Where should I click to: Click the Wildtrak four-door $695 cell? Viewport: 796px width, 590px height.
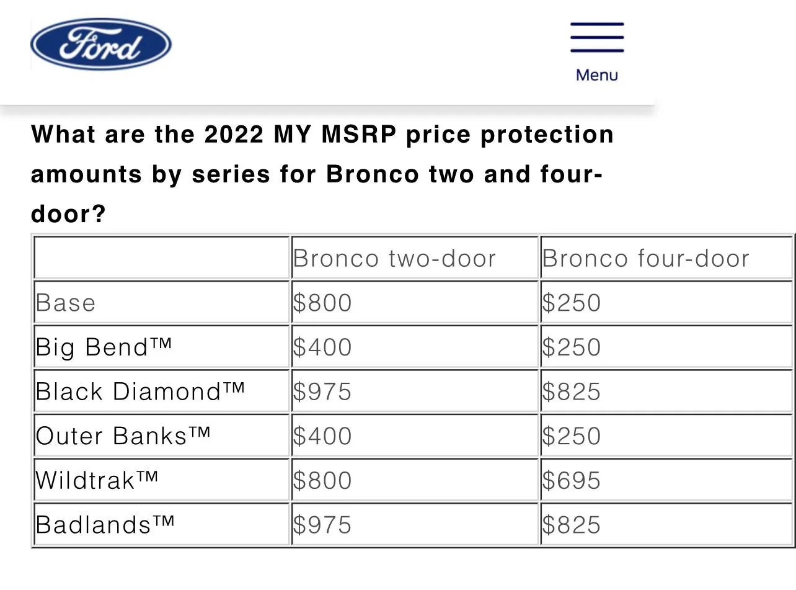pyautogui.click(x=667, y=480)
